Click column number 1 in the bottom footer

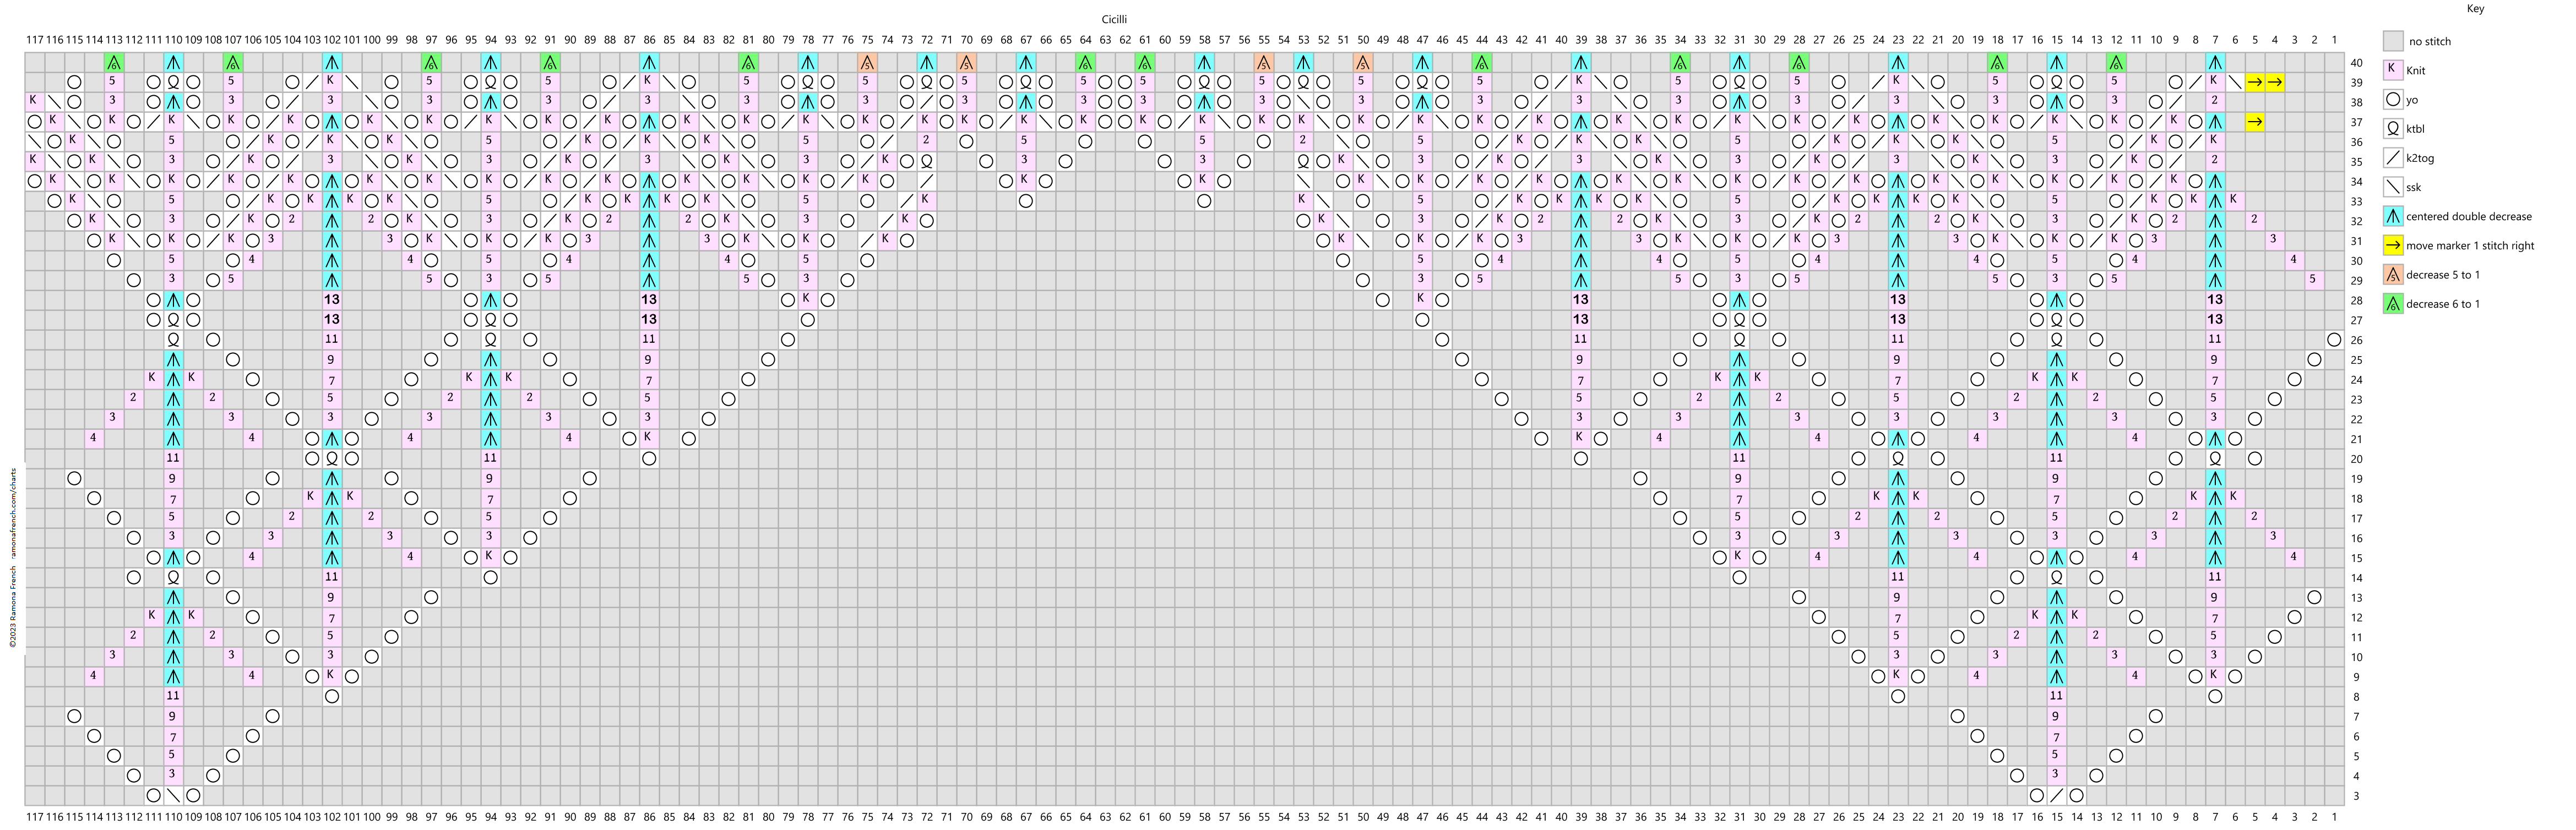[x=2334, y=816]
